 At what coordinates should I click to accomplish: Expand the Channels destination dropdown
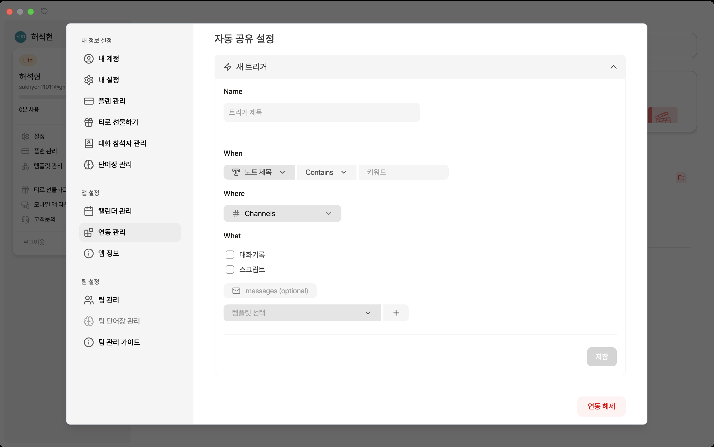point(282,213)
